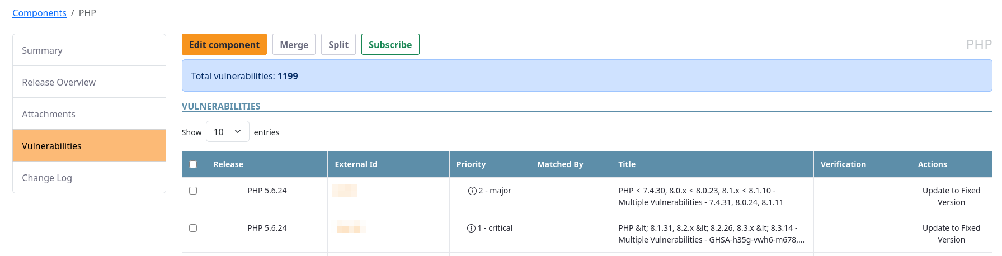The width and height of the screenshot is (1002, 256).
Task: Click info icon beside 2 - major priority
Action: pyautogui.click(x=472, y=191)
